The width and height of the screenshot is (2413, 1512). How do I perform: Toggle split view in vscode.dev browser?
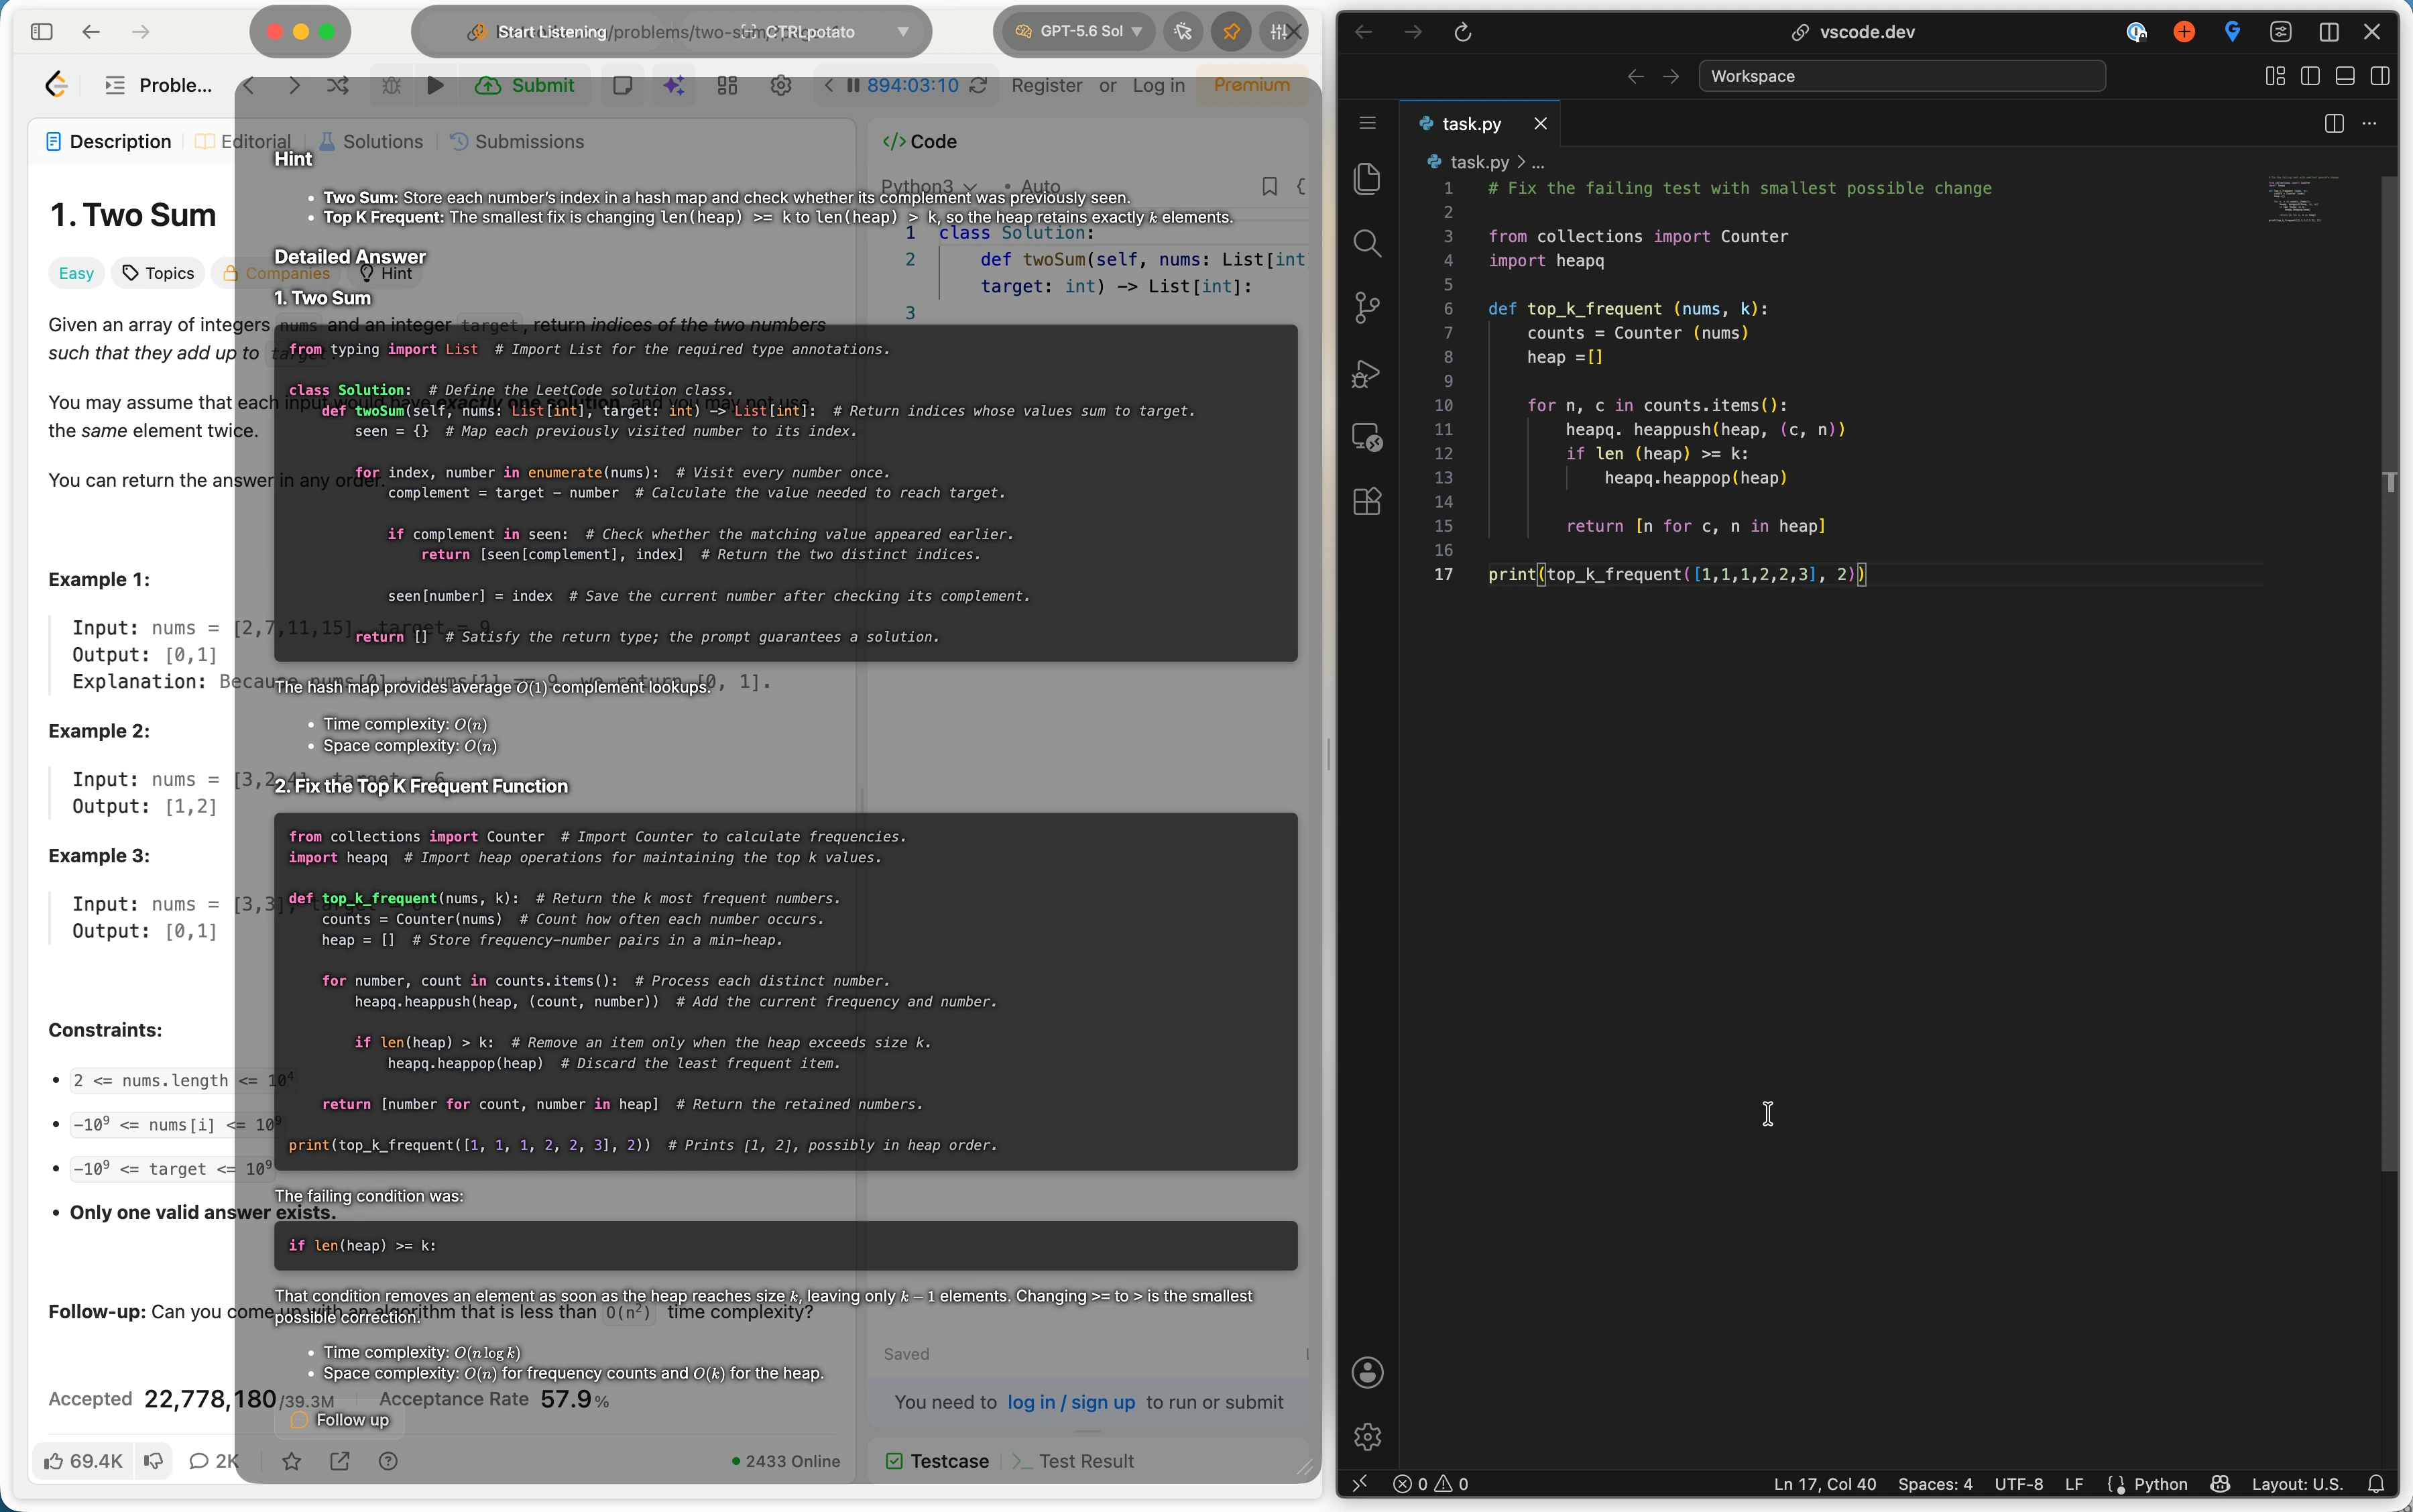click(x=2328, y=32)
